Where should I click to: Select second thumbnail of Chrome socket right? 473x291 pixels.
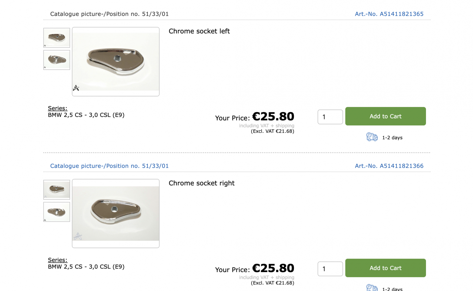[x=57, y=212]
